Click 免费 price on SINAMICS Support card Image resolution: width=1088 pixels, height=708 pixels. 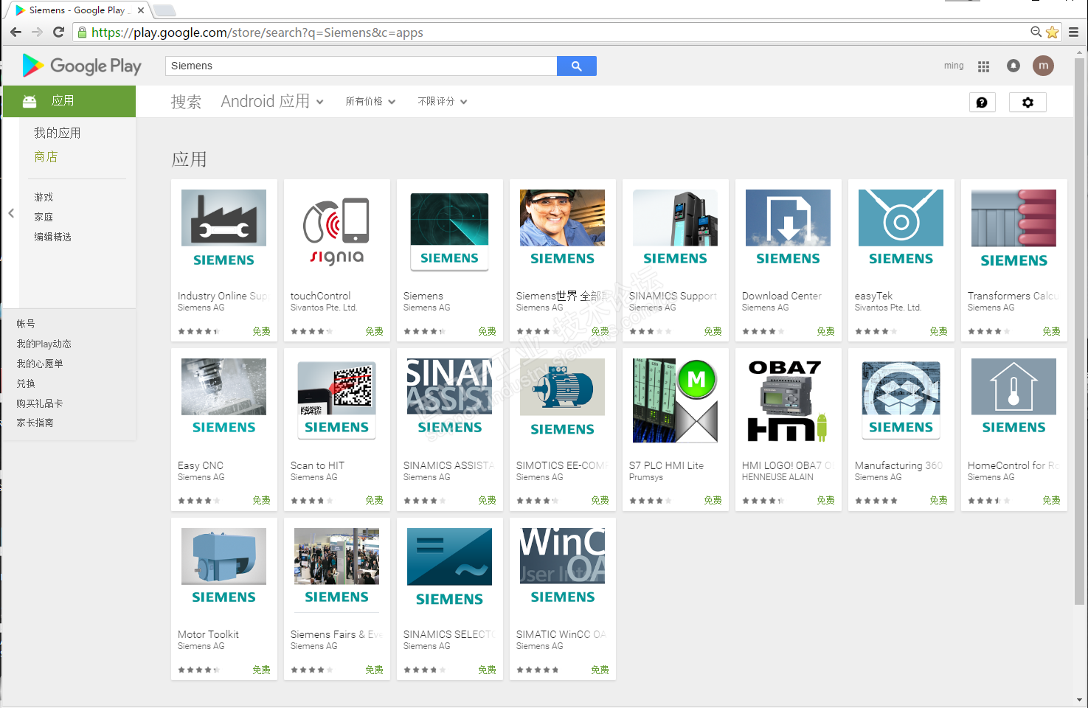(713, 331)
